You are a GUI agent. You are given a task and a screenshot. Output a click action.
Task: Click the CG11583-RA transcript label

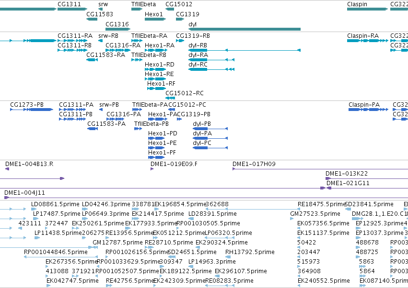pos(105,55)
